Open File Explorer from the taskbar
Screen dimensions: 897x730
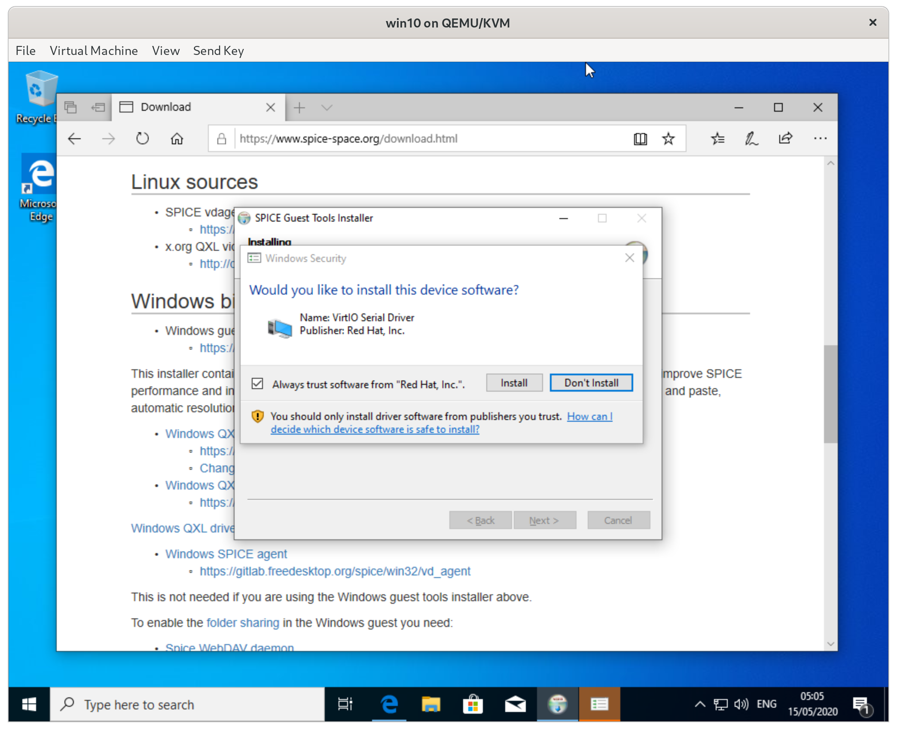(431, 704)
